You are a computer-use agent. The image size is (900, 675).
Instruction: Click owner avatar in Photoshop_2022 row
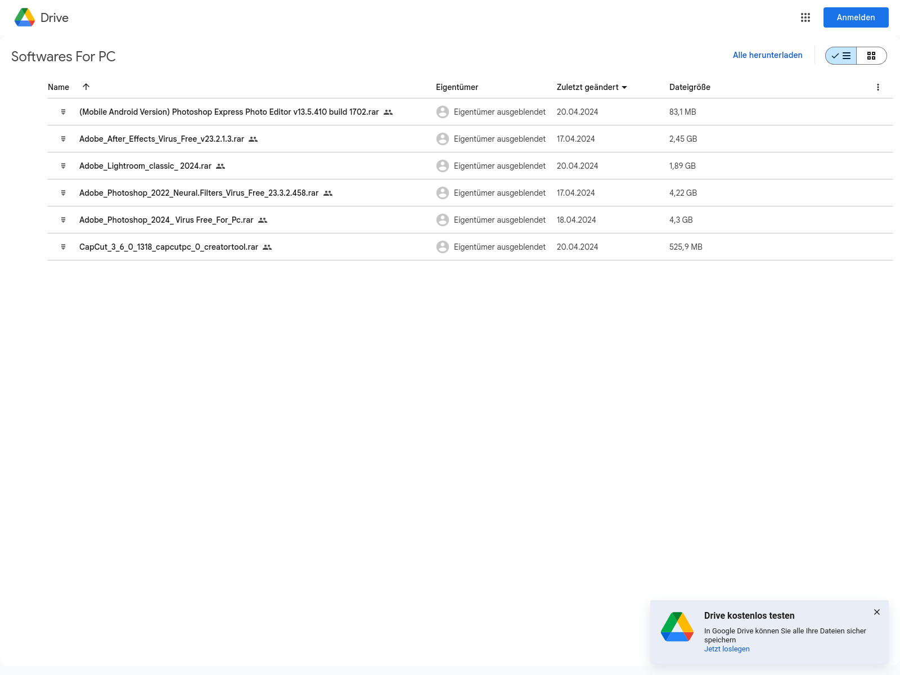coord(443,193)
